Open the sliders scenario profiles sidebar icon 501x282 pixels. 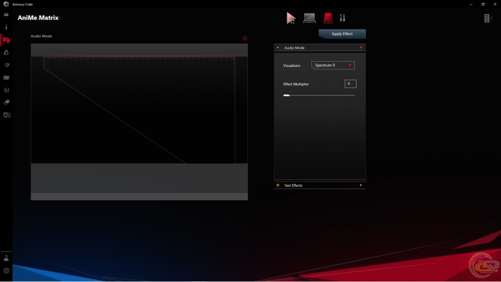pos(6,90)
